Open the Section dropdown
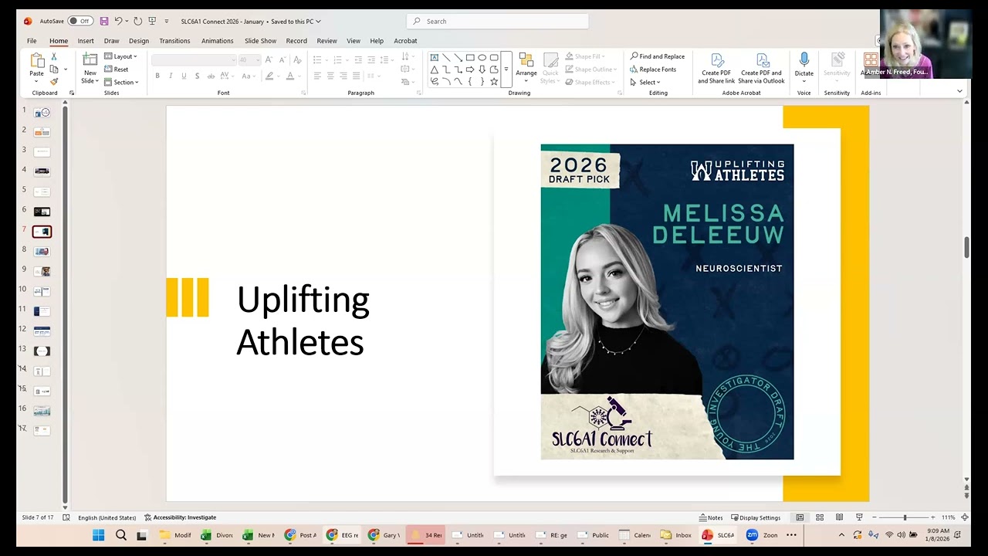988x556 pixels. (121, 82)
